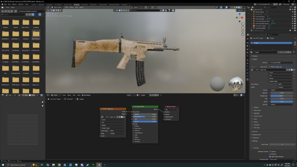This screenshot has height=167, width=297.
Task: Open Blender from the Windows taskbar
Action: point(99,165)
